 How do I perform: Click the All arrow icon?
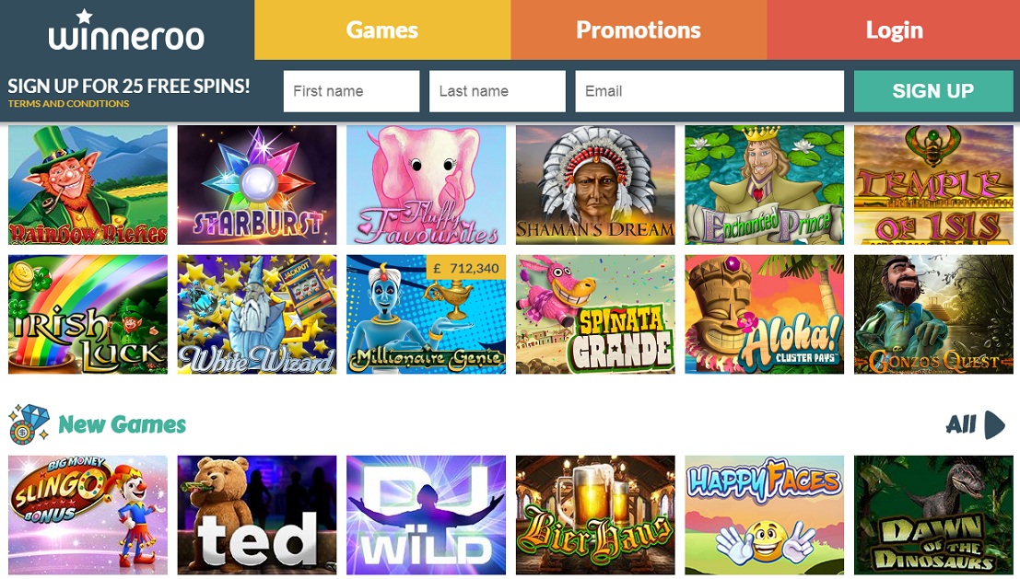pos(994,425)
